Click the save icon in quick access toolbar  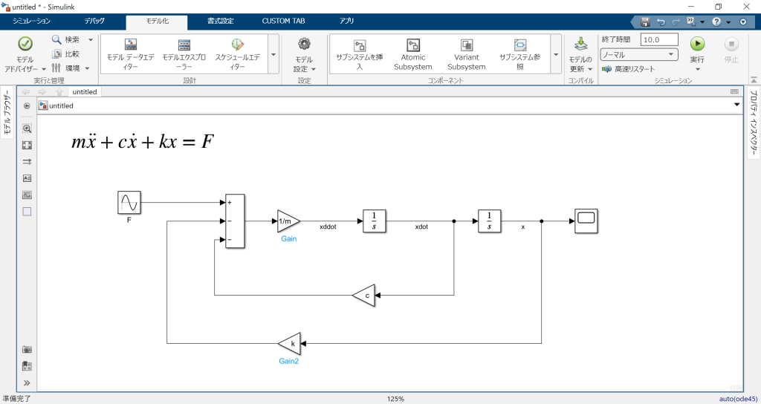click(x=645, y=22)
